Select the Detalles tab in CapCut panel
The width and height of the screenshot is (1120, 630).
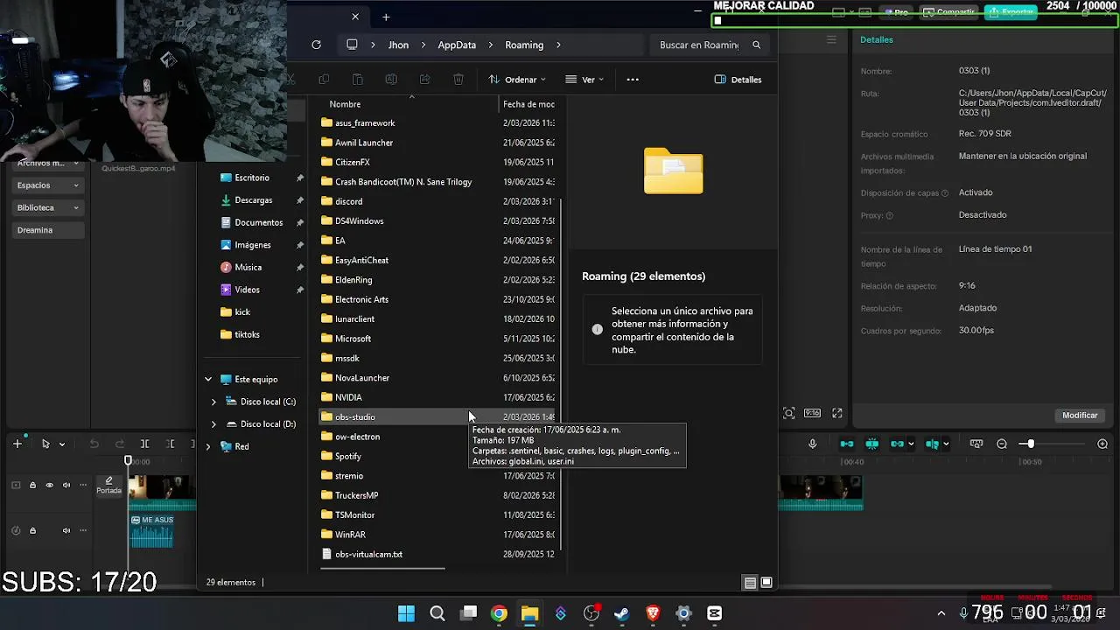point(877,39)
